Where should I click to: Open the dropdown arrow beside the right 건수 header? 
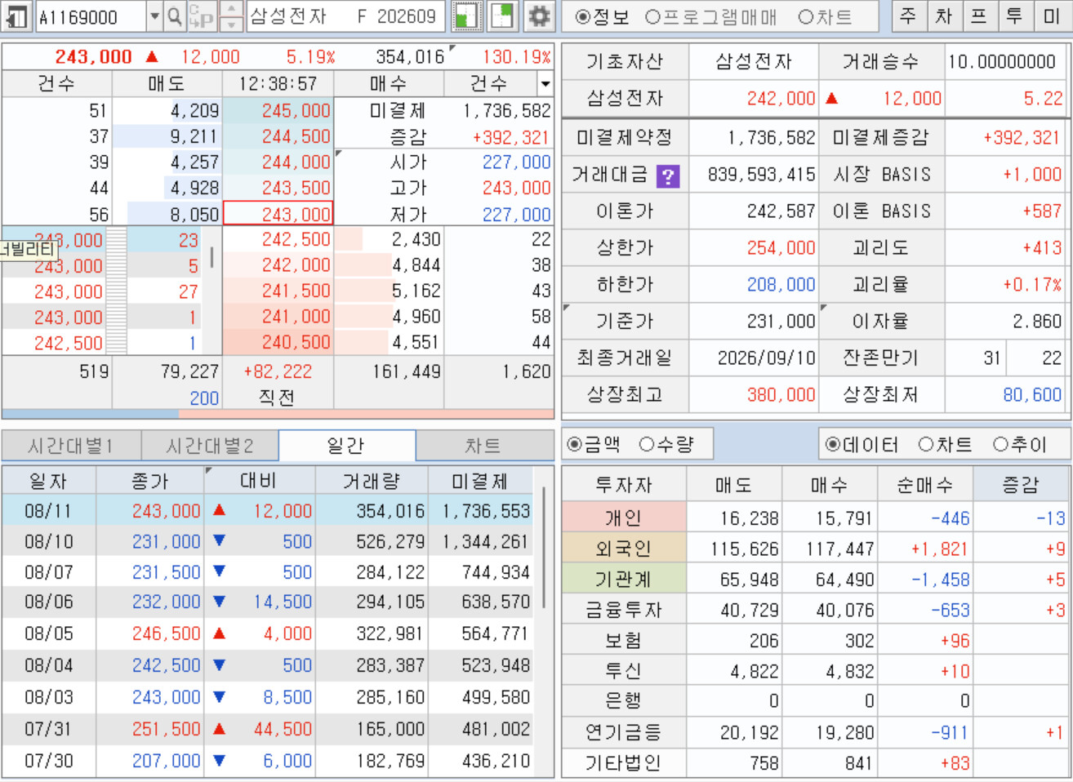(x=545, y=83)
